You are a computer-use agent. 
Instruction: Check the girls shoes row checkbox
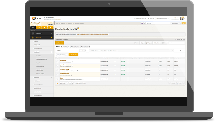point(57,66)
